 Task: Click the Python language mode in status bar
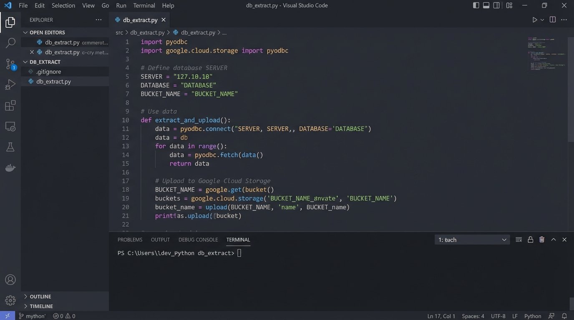(532, 316)
